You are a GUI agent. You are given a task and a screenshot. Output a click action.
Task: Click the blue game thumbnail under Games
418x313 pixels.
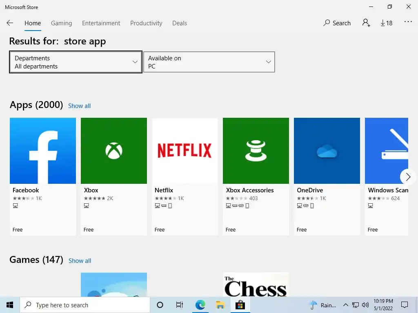tap(114, 284)
